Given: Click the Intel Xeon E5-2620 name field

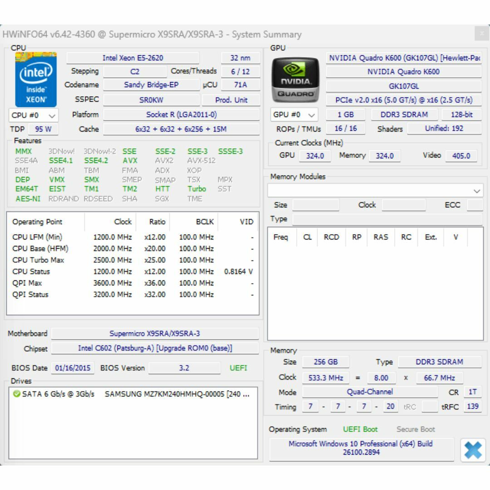Looking at the screenshot, I should tap(133, 58).
